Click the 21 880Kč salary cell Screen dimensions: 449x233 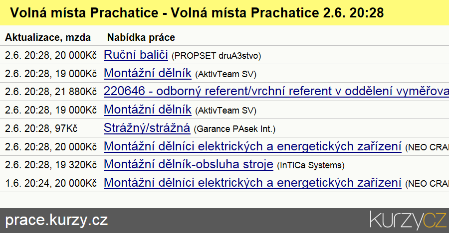tap(76, 92)
